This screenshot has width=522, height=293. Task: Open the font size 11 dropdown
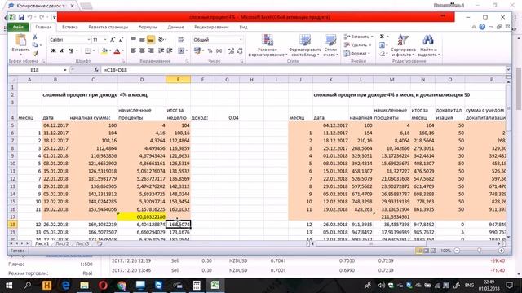[105, 40]
